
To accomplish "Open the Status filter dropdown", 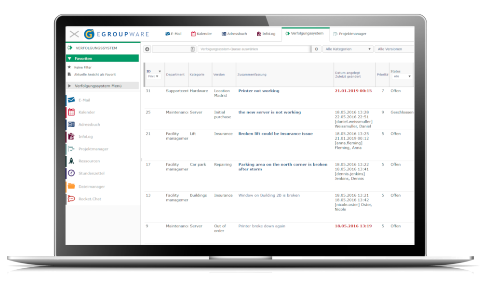I will (402, 76).
